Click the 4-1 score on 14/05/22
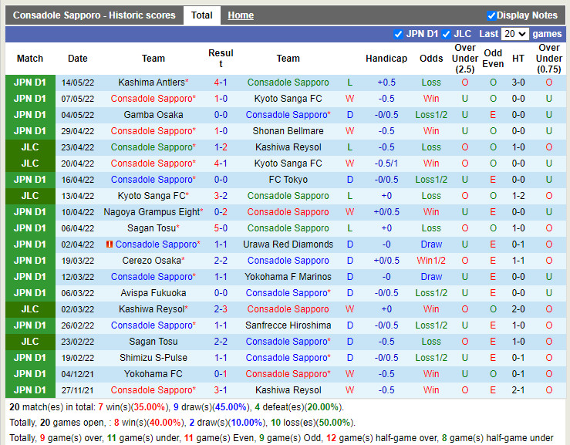Viewport: 570px width, 445px height. tap(221, 83)
